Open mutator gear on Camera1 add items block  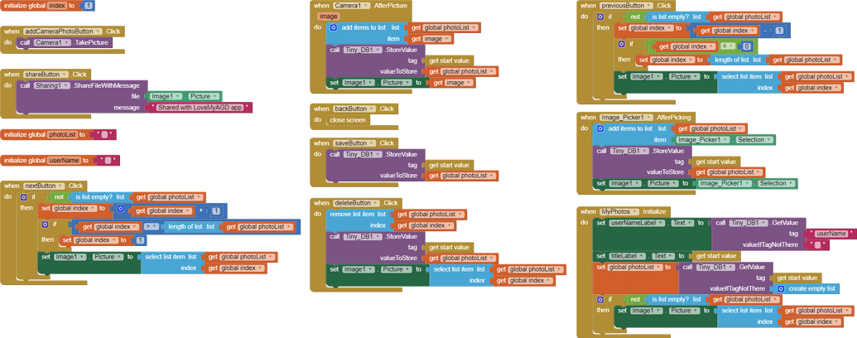tap(334, 27)
